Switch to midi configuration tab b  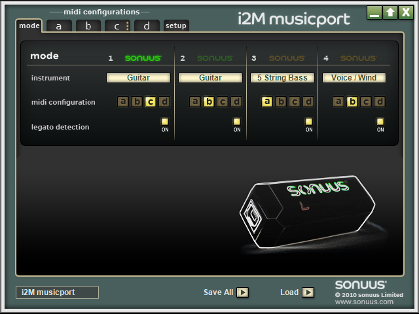(x=88, y=26)
